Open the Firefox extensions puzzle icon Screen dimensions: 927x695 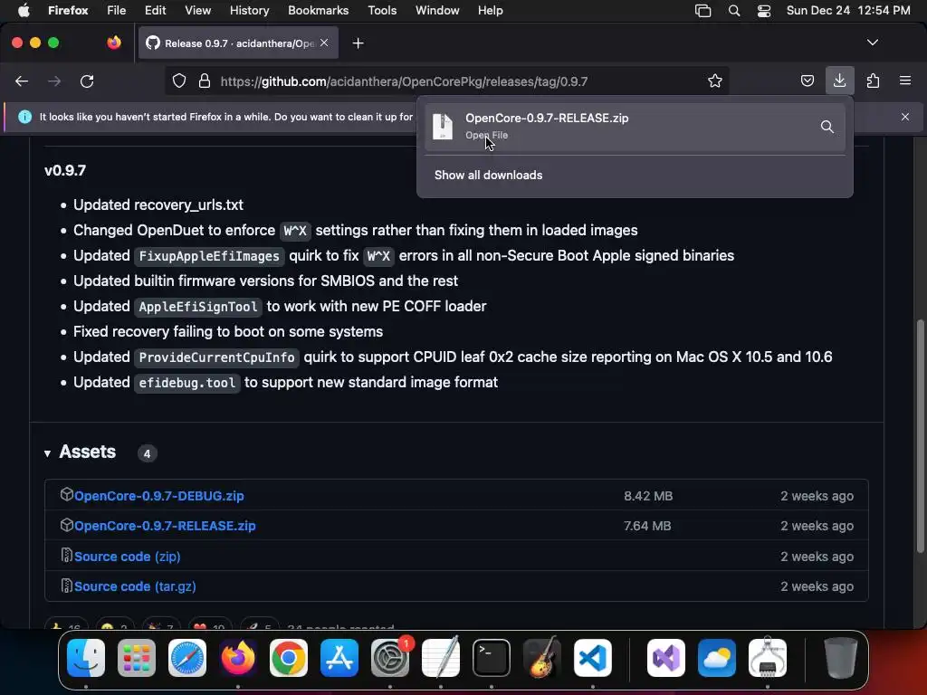[x=873, y=81]
